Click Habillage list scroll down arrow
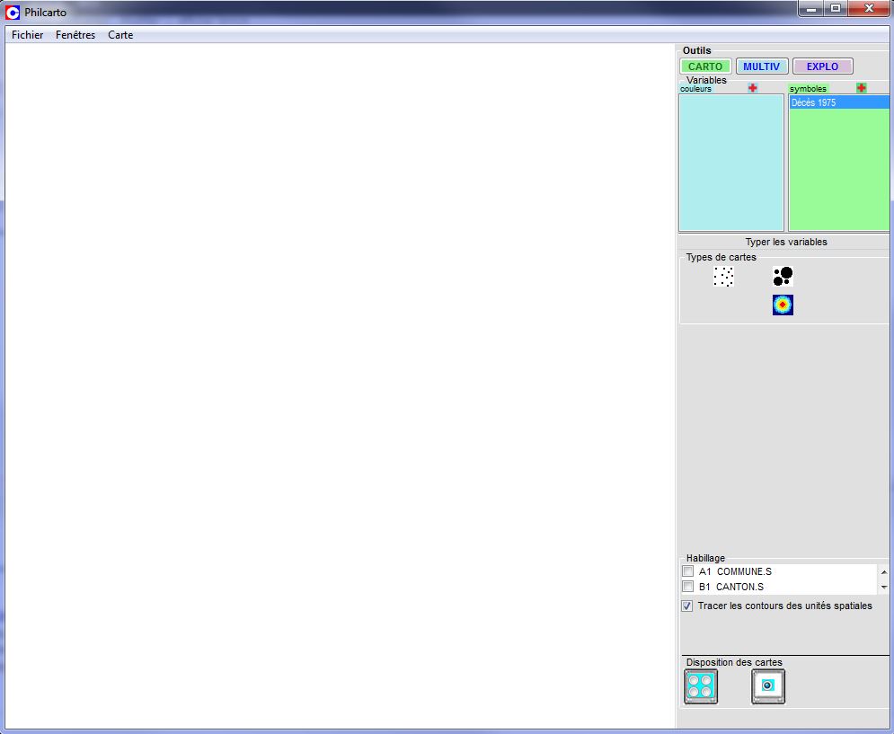The width and height of the screenshot is (894, 734). (884, 587)
